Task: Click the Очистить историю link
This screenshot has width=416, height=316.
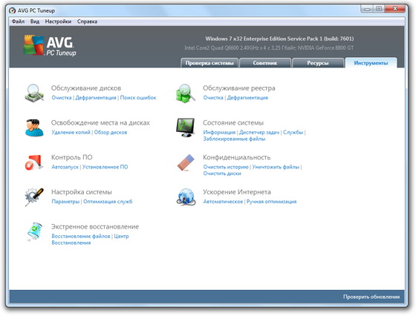Action: click(x=226, y=167)
